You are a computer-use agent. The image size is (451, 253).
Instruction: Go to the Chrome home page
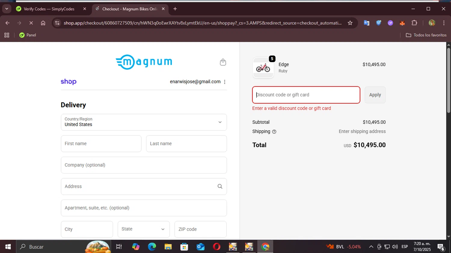[x=43, y=23]
